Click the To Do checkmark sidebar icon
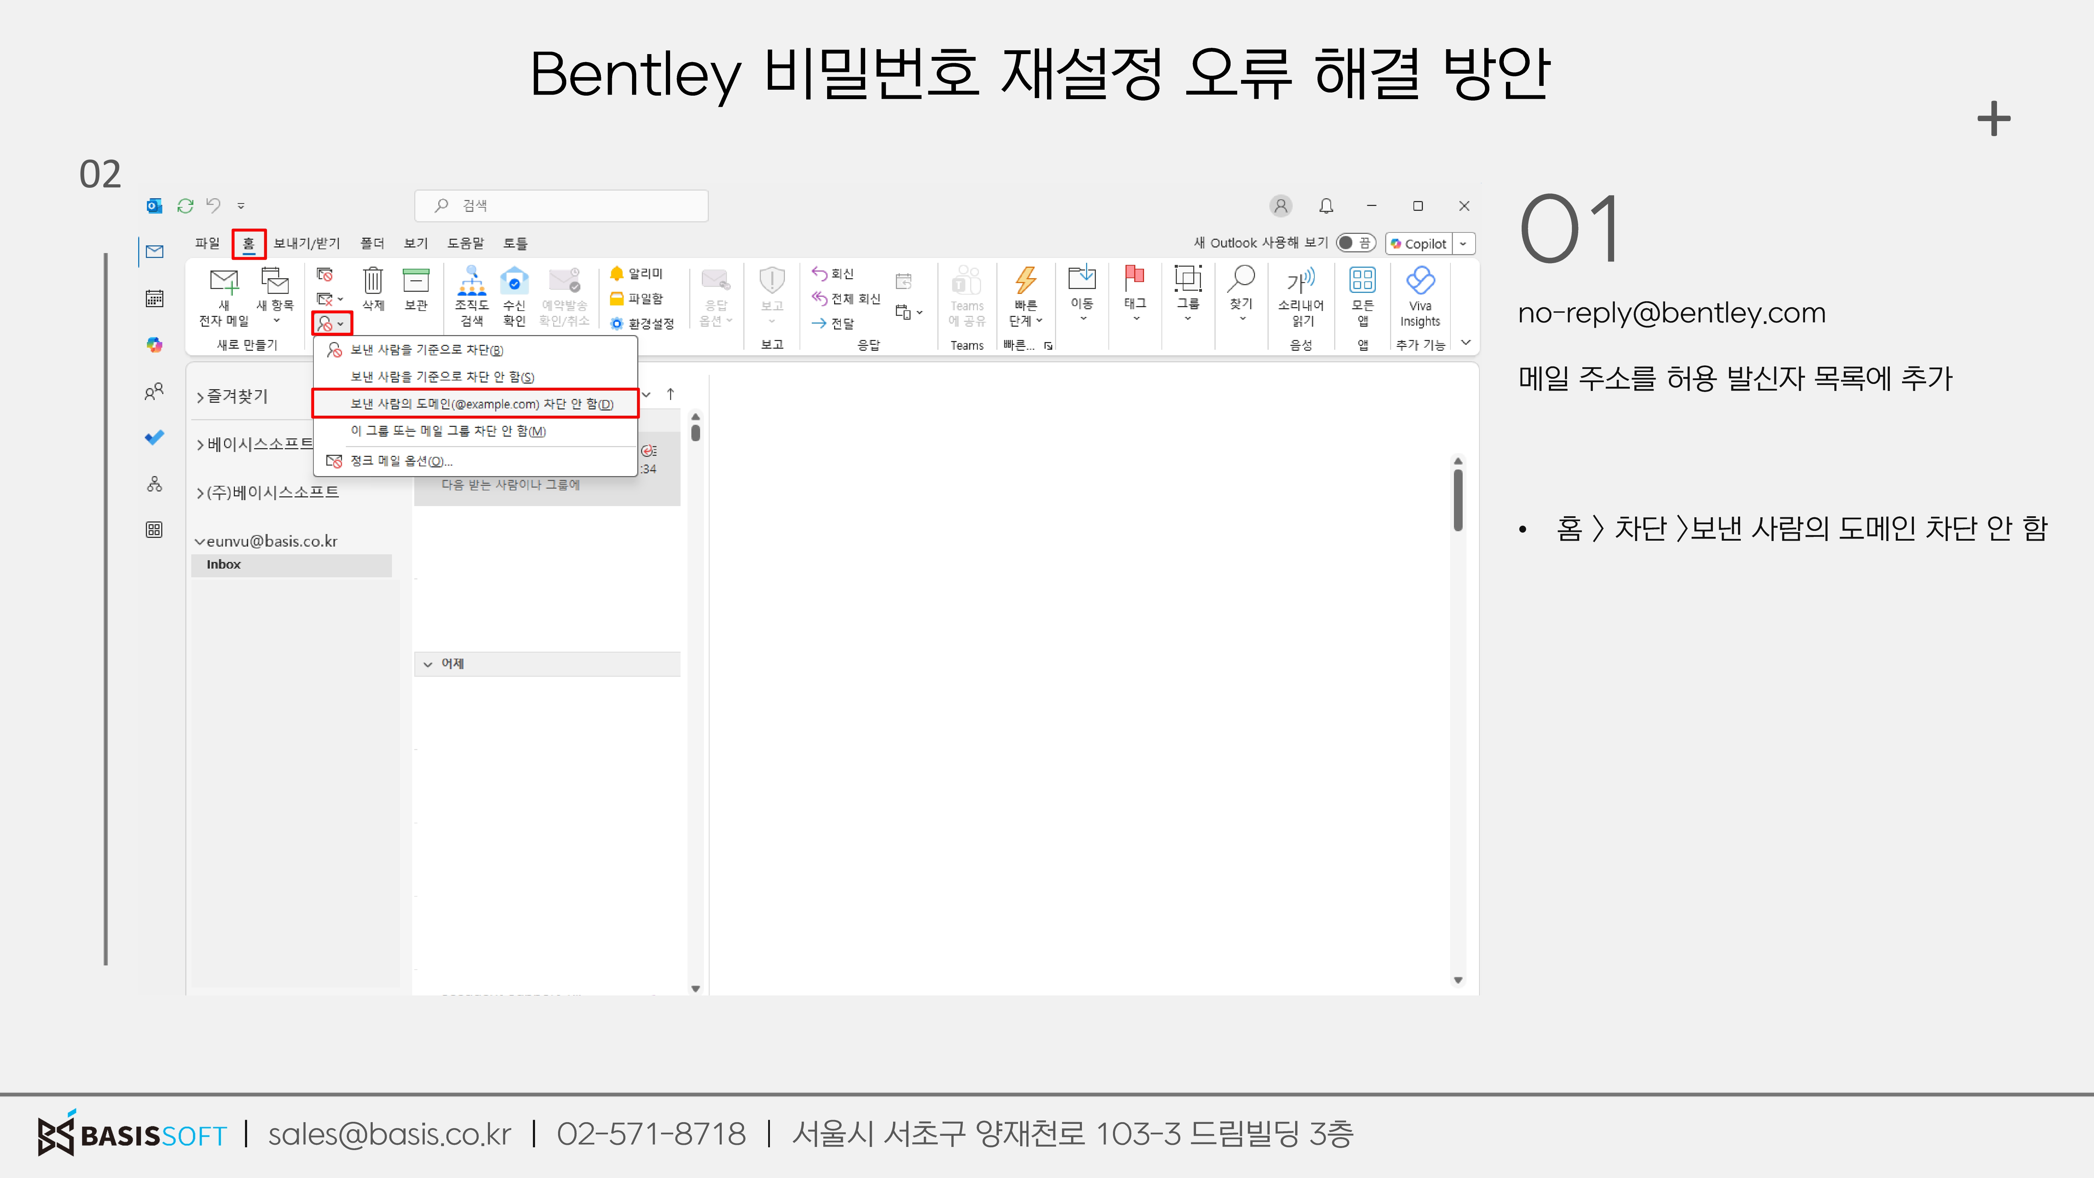 [155, 437]
